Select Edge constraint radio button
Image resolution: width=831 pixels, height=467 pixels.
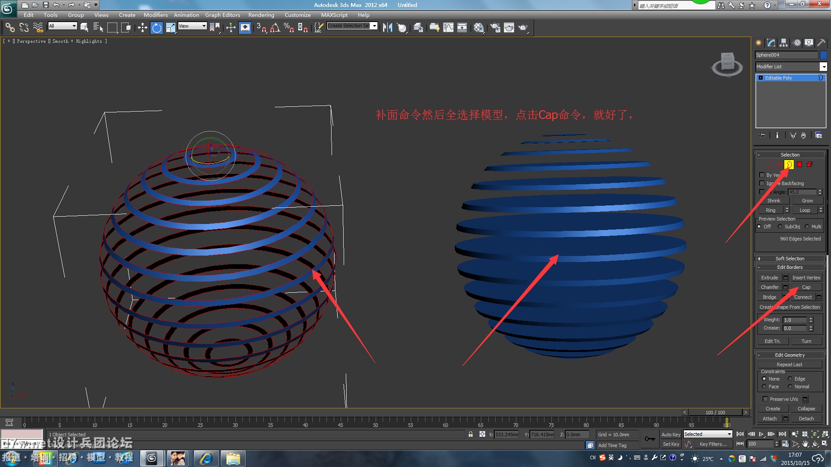point(790,378)
